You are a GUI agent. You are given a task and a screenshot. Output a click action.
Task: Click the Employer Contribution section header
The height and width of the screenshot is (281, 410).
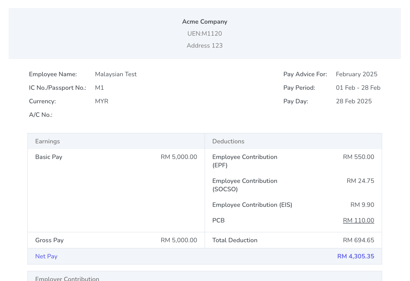67,278
